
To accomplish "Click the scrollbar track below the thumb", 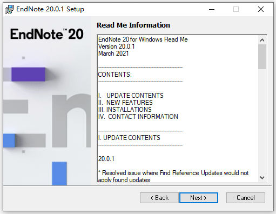I will (262, 122).
